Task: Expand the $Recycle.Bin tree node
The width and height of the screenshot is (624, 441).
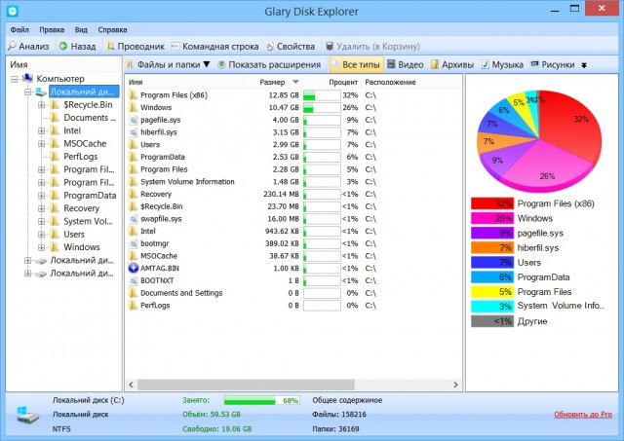Action: point(41,105)
